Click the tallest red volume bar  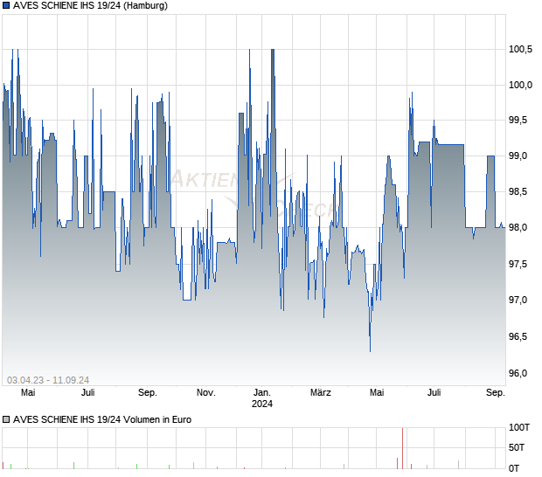point(403,447)
